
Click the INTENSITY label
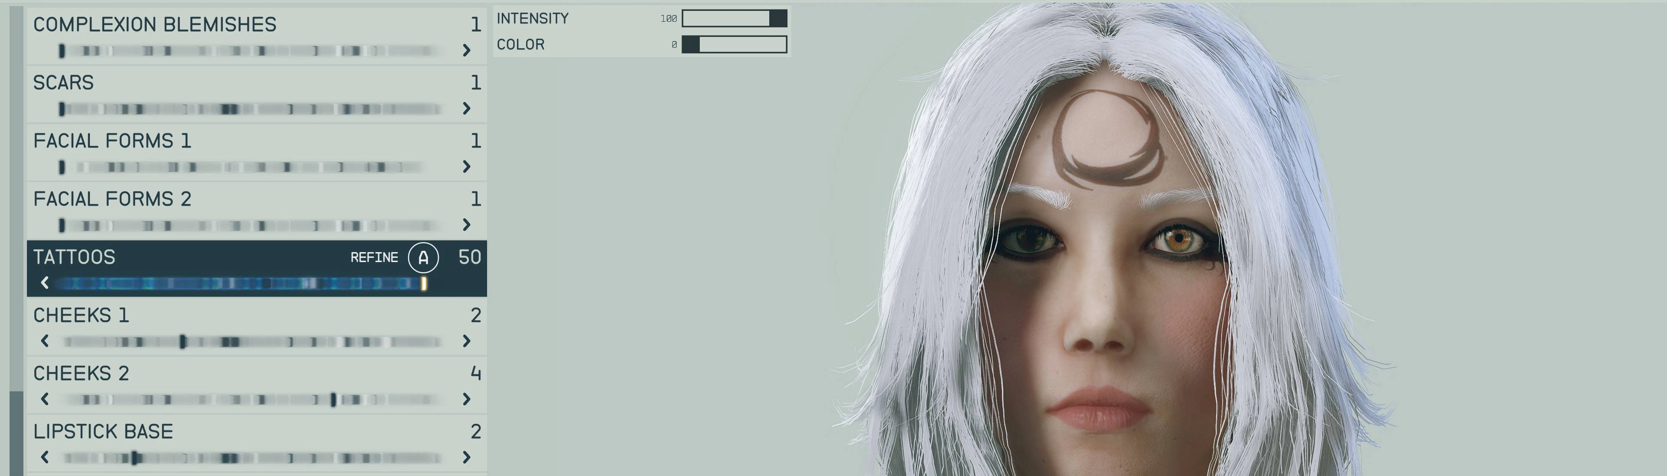(x=533, y=19)
